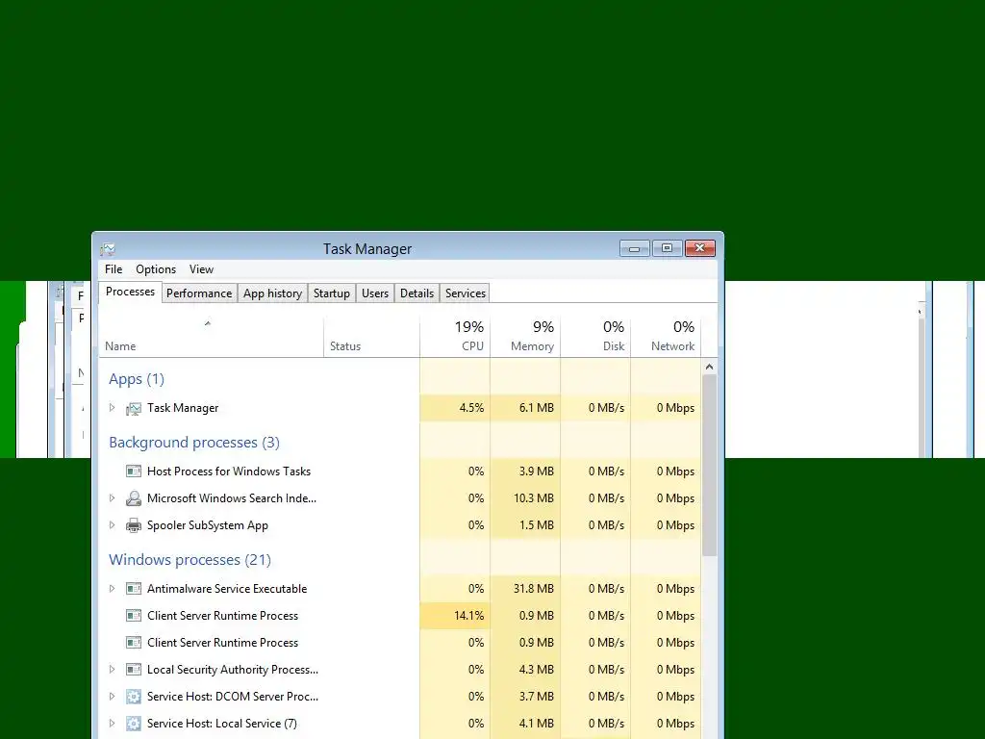Viewport: 985px width, 739px height.
Task: Open the File menu
Action: pos(114,269)
